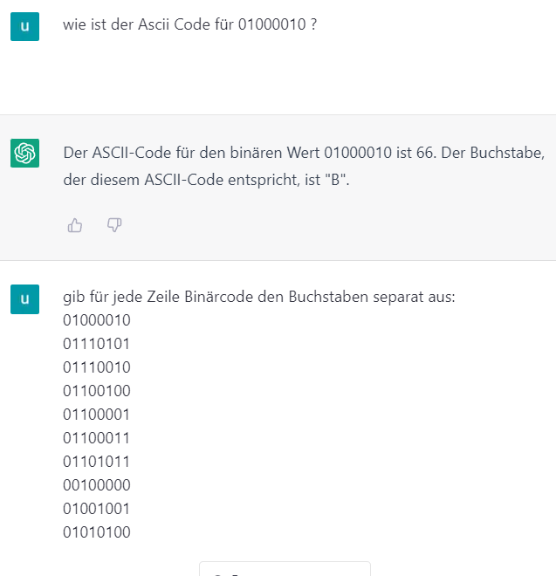Give the ASCII answer a thumbs up
This screenshot has width=556, height=576.
75,225
